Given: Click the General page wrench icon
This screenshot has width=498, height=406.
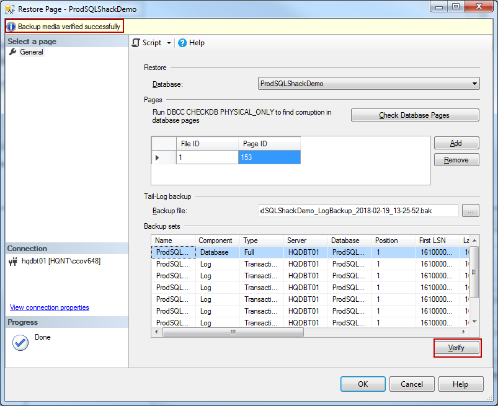Looking at the screenshot, I should click(13, 52).
